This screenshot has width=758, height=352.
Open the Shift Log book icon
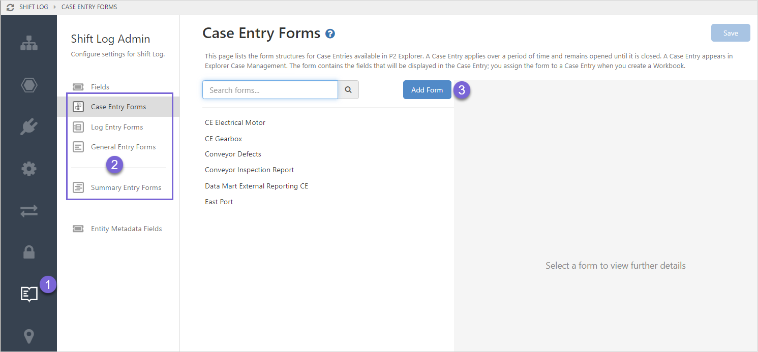click(29, 294)
